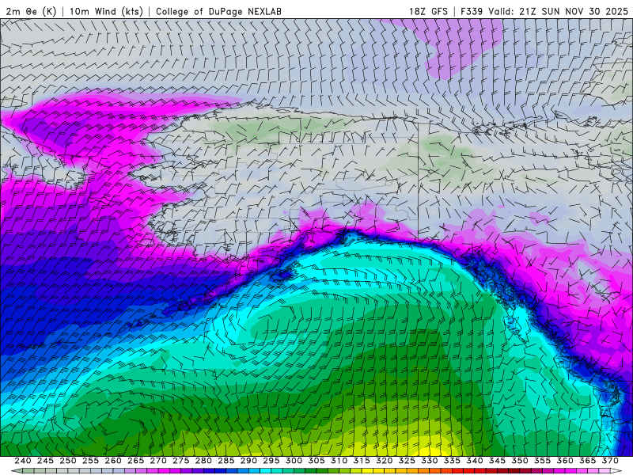The image size is (633, 475).
Task: Select the 300 value on the legend
Action: [x=294, y=461]
